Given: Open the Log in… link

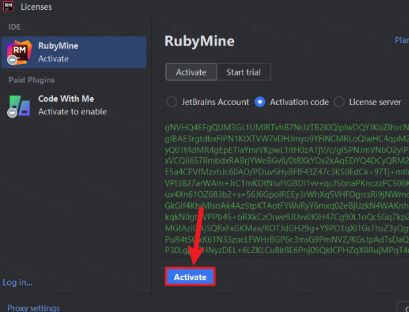Looking at the screenshot, I should pyautogui.click(x=18, y=282).
